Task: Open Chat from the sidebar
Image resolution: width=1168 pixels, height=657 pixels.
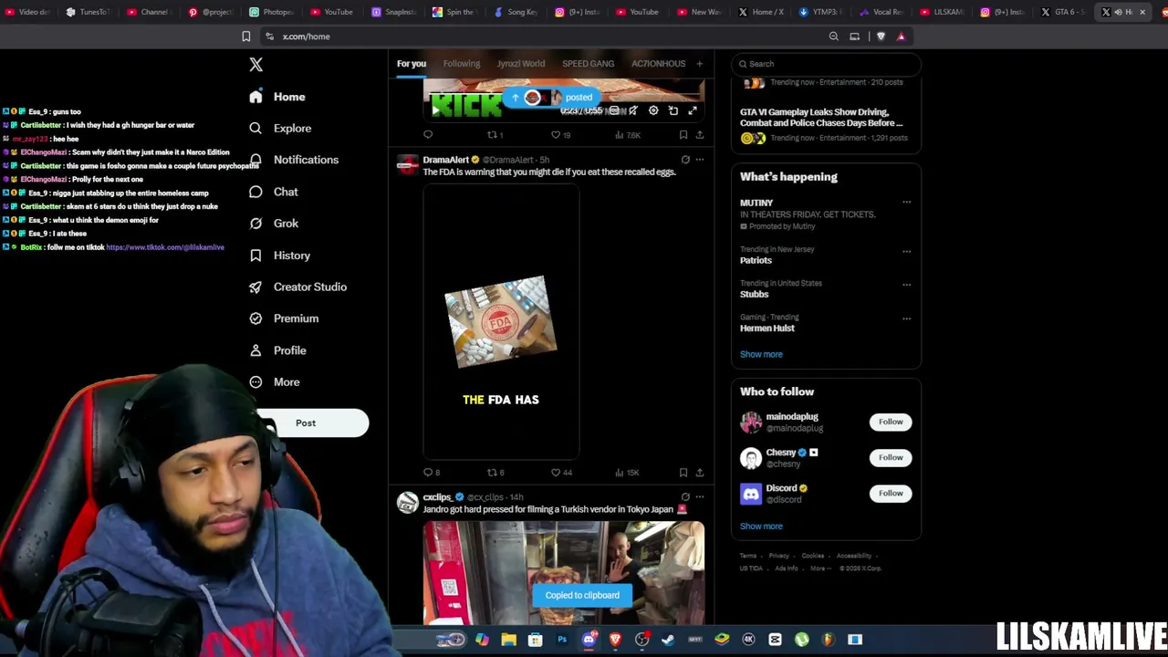Action: pyautogui.click(x=274, y=192)
